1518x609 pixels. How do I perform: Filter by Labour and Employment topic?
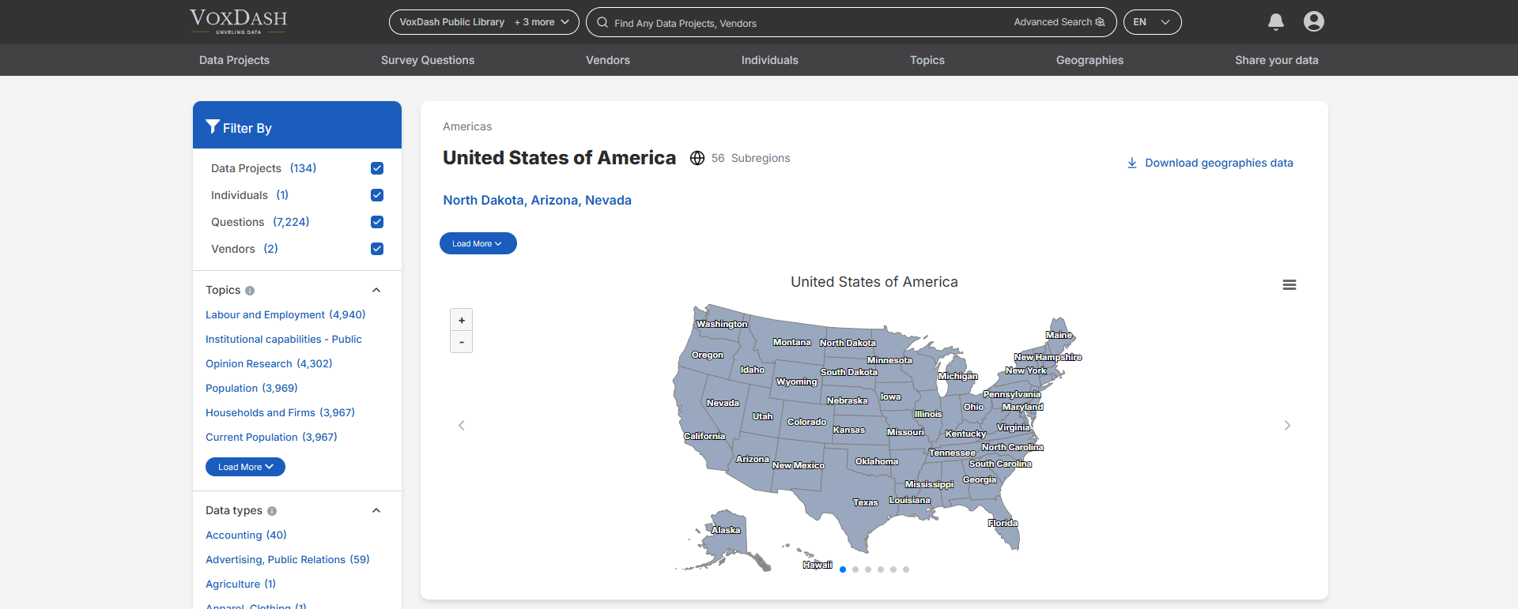point(285,314)
